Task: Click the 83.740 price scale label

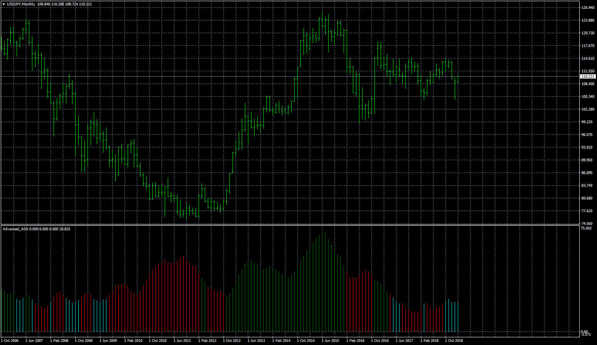Action: coord(587,186)
